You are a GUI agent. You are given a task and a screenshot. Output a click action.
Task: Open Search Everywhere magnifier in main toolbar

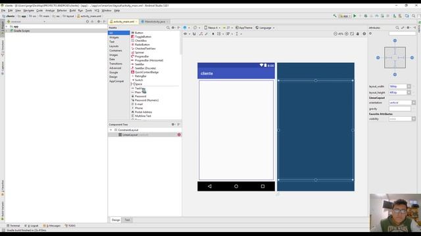pyautogui.click(x=414, y=16)
